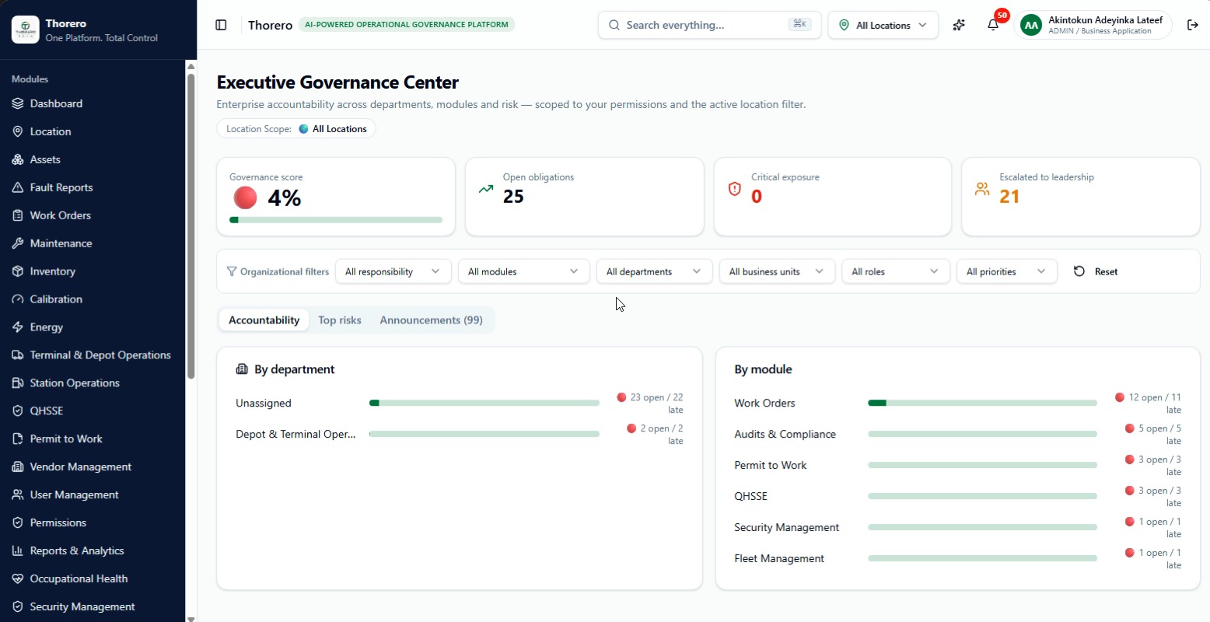Viewport: 1210px width, 622px height.
Task: Reset the organizational filters
Action: [x=1096, y=271]
